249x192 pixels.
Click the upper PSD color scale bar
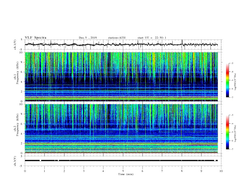click(x=227, y=80)
